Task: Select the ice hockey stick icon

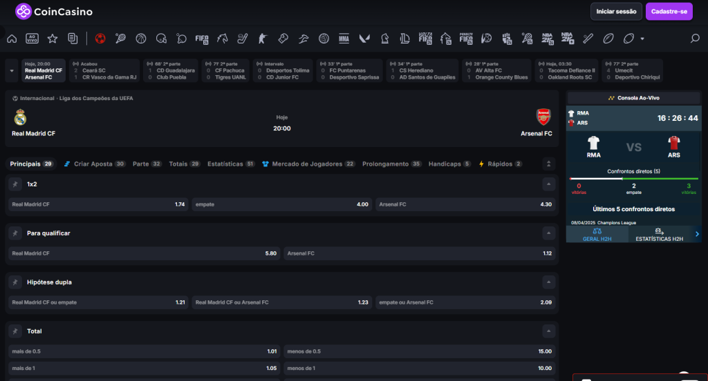Action: 243,39
